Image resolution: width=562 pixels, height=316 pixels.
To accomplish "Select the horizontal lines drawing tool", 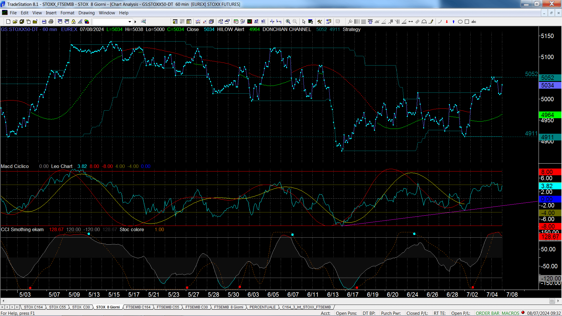I will [x=364, y=22].
